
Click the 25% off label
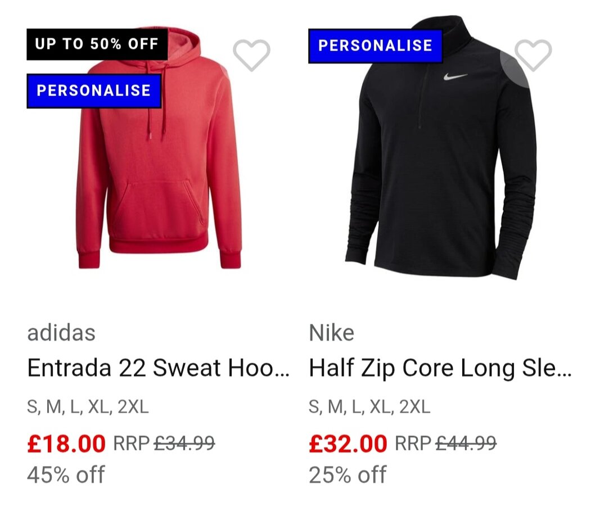click(348, 475)
